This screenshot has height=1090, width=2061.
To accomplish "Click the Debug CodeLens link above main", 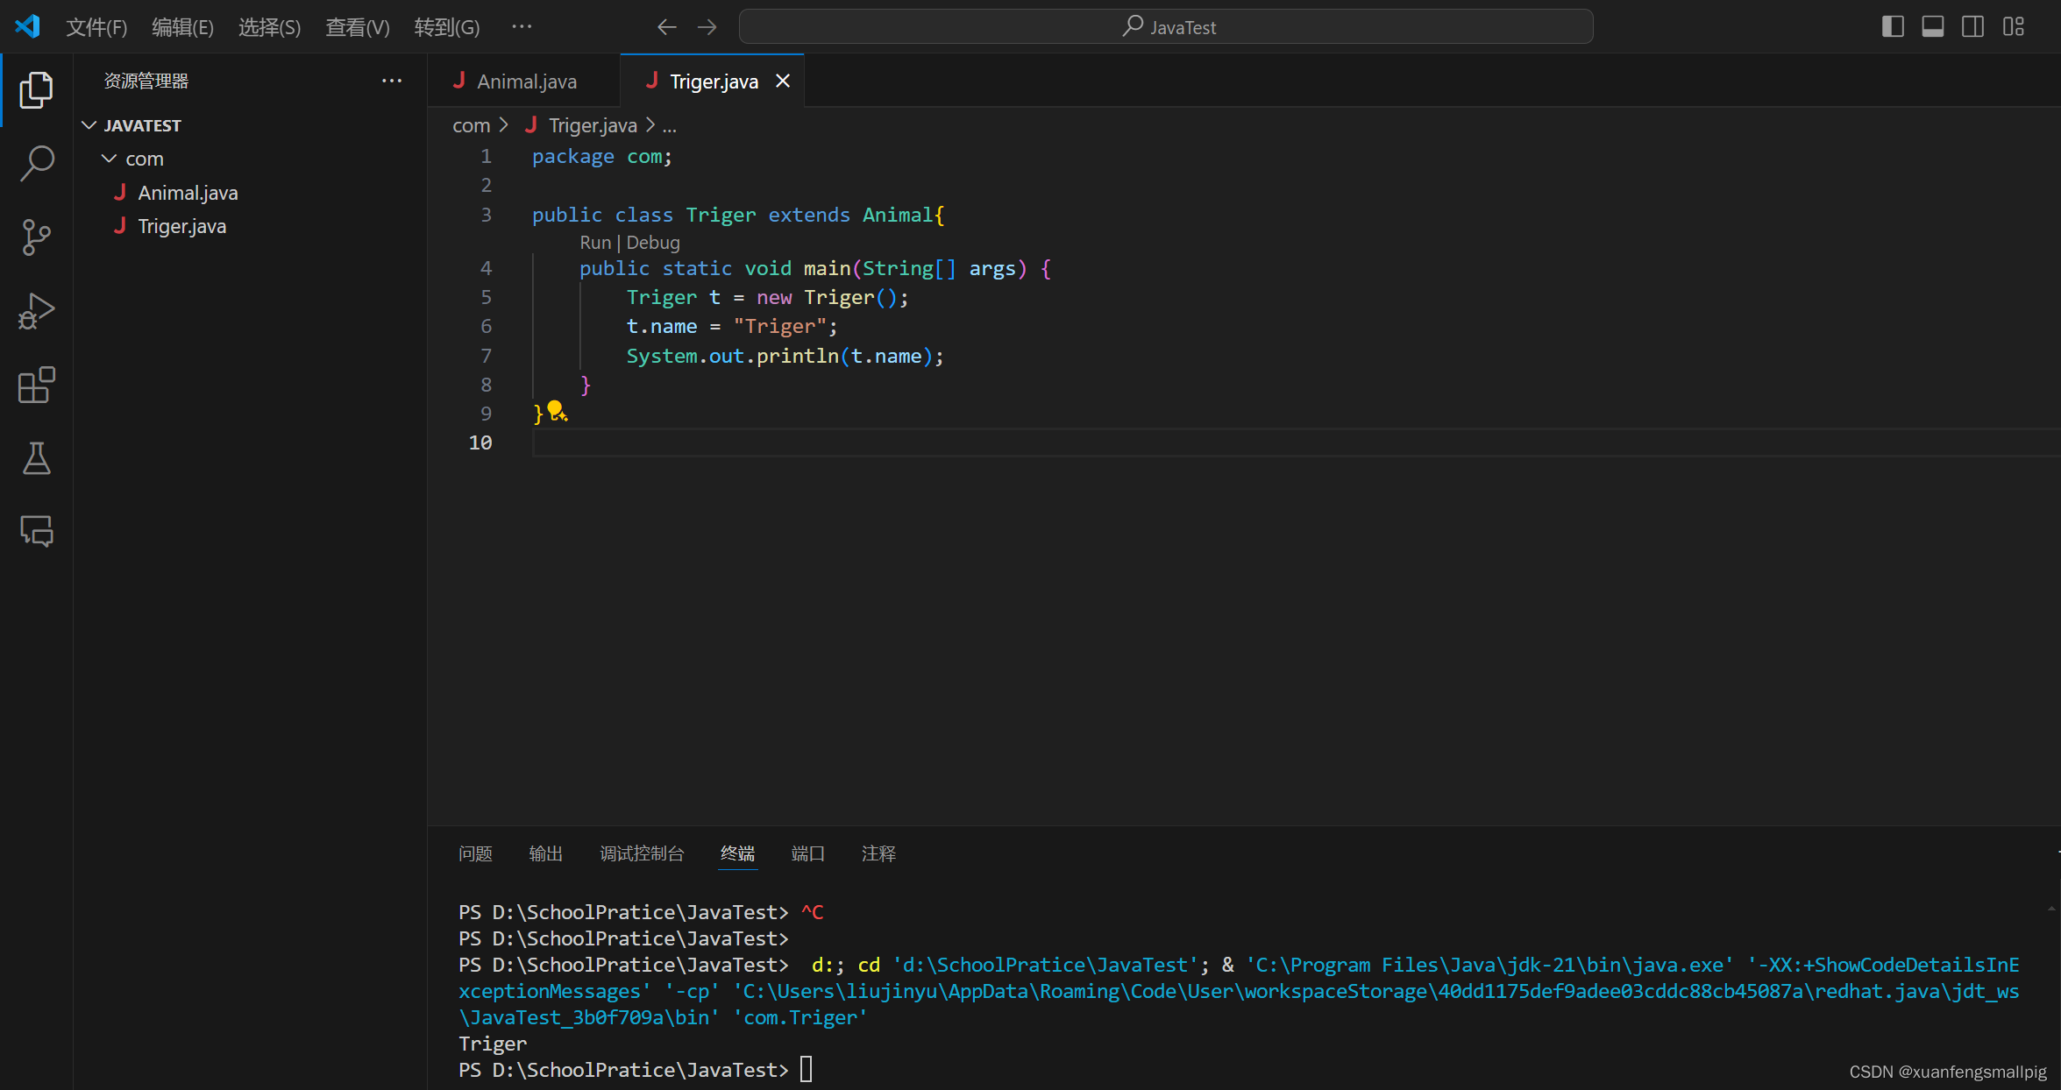I will point(653,243).
